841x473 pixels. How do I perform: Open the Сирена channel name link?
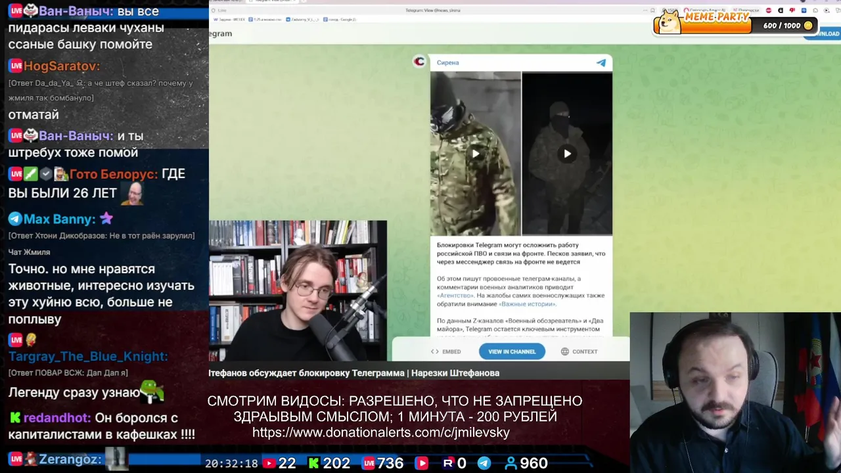448,62
